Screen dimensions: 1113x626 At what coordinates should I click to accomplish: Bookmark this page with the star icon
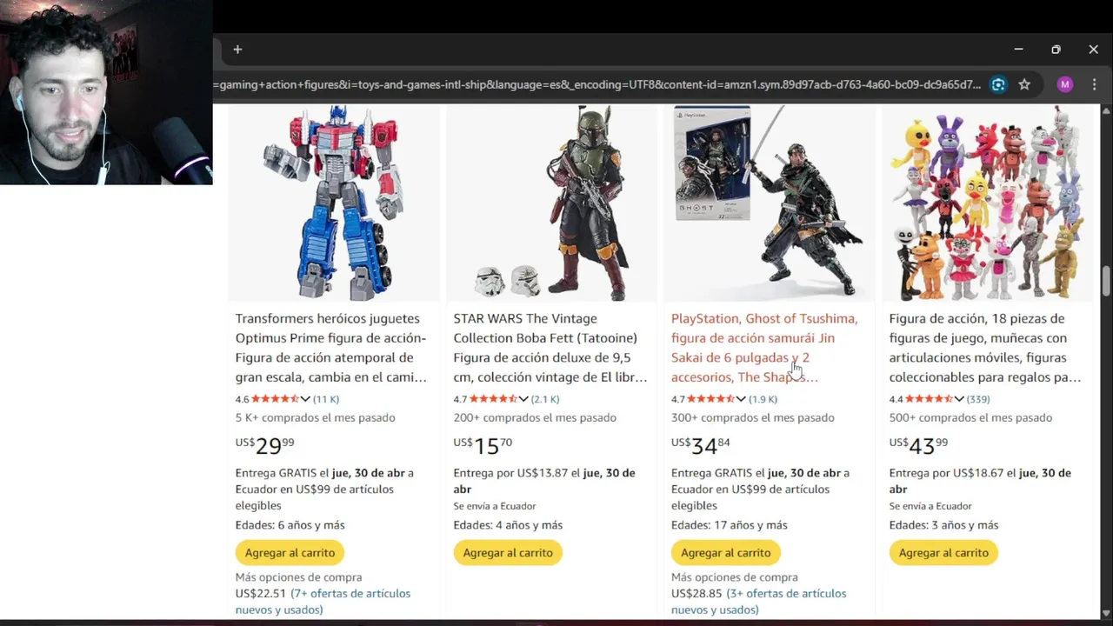tap(1024, 84)
